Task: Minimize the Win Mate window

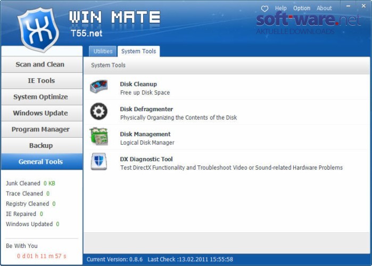Action: pos(348,6)
